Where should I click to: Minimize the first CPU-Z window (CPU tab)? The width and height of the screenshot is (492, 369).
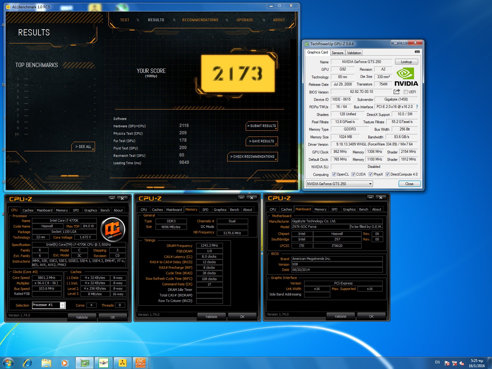tap(112, 198)
